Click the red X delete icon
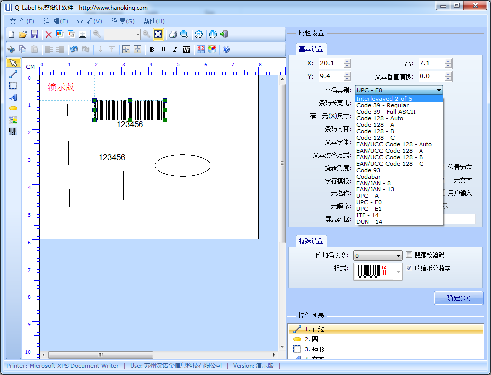The image size is (491, 375). pos(48,34)
